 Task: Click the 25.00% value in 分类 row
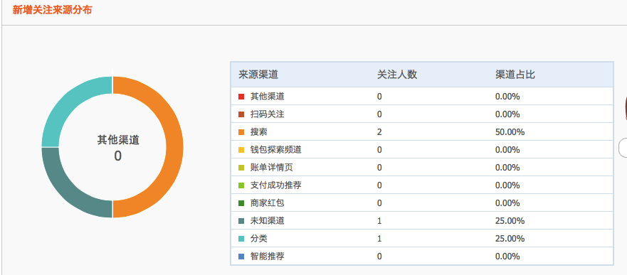pyautogui.click(x=510, y=239)
